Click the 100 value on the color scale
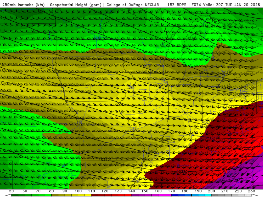263x197 pixels. pyautogui.click(x=78, y=191)
